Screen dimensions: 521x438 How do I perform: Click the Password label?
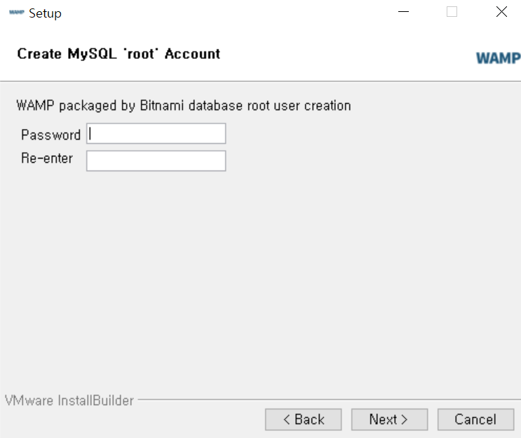pos(50,135)
